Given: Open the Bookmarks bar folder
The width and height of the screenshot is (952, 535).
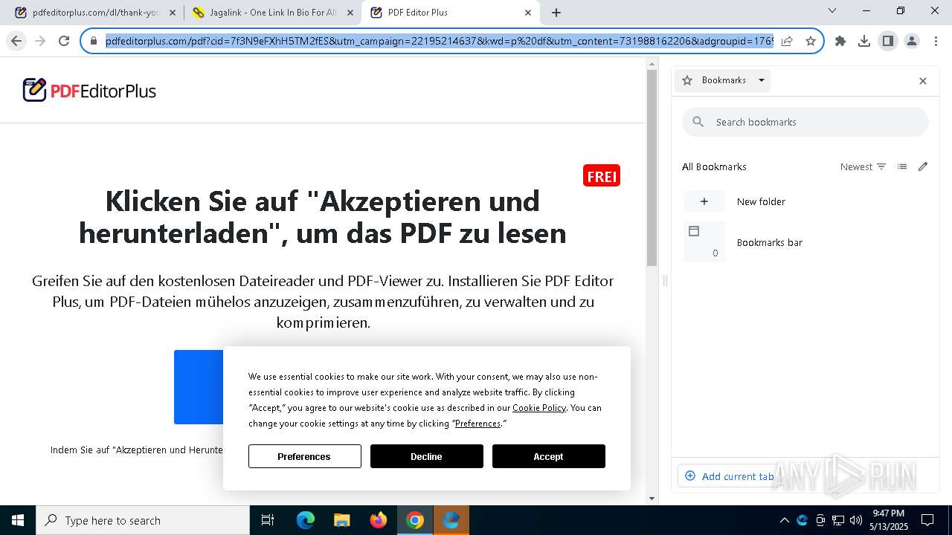Looking at the screenshot, I should 805,242.
